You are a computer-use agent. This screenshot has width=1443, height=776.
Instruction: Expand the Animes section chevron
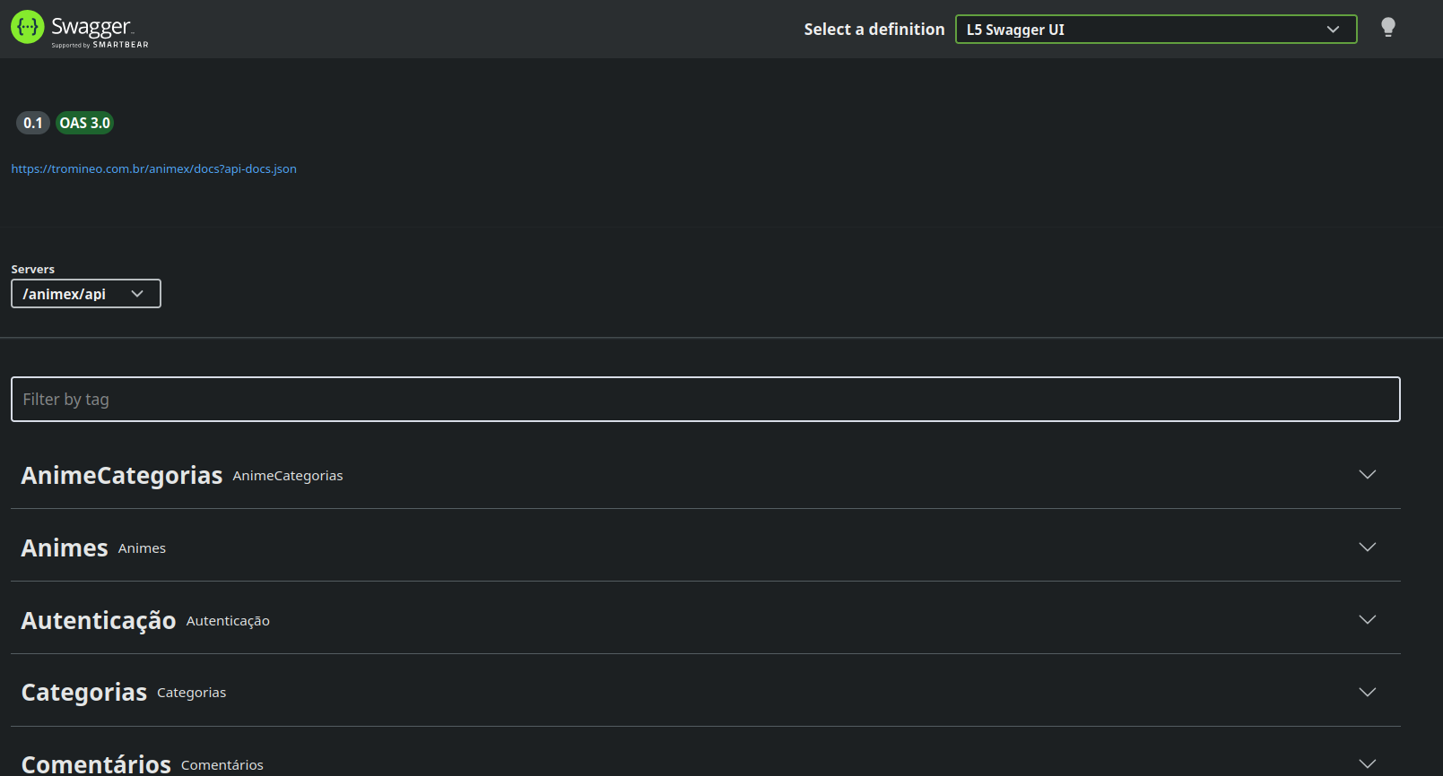coord(1367,547)
